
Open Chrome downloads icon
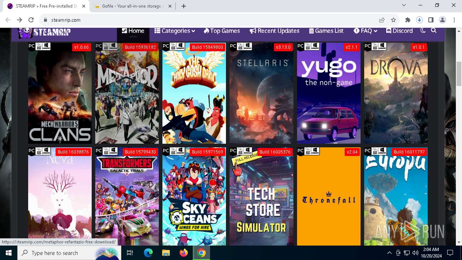pyautogui.click(x=419, y=20)
